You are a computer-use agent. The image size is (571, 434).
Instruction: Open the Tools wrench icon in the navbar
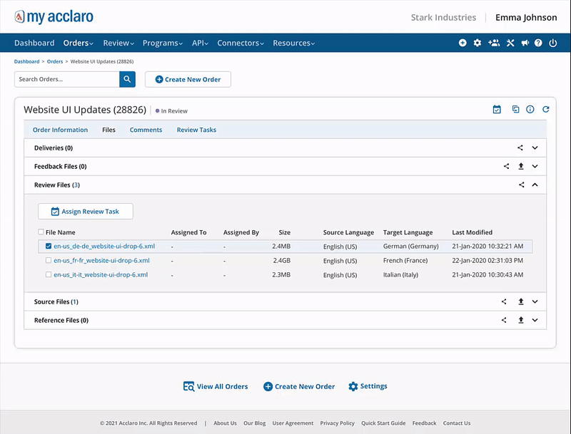510,43
